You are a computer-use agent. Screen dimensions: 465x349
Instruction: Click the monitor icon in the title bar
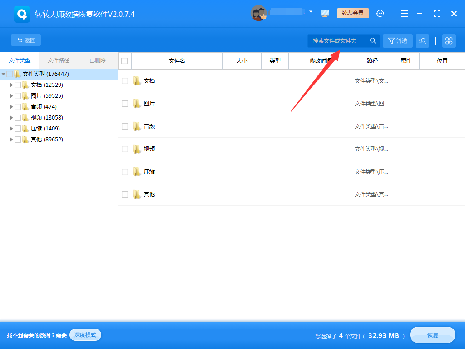click(325, 13)
